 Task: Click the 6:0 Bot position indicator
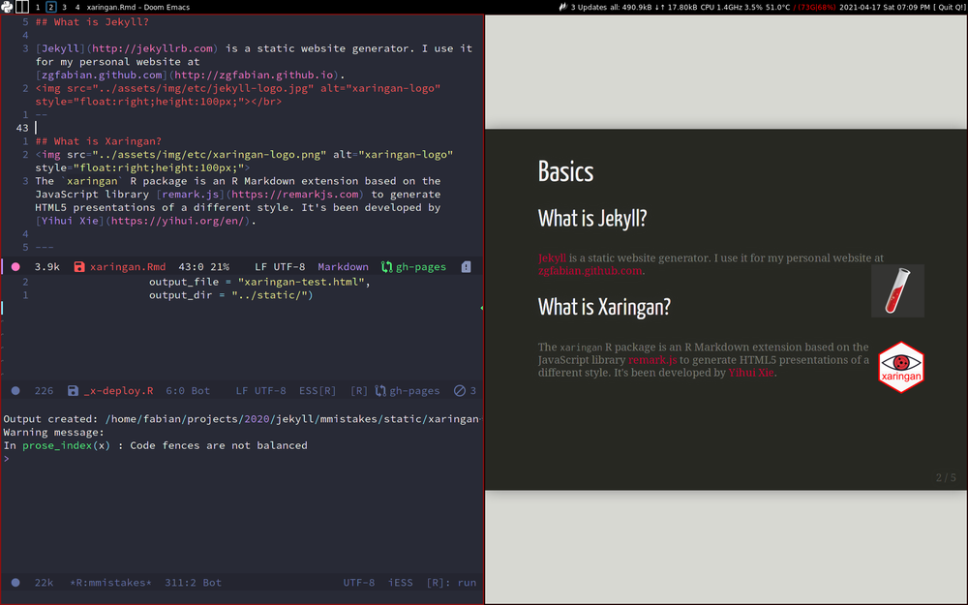pos(188,391)
